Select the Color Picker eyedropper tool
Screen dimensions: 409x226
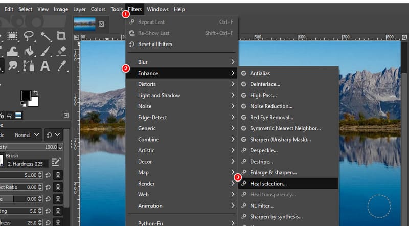coord(61,65)
